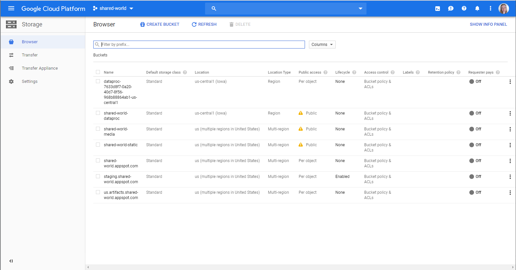Viewport: 516px width, 270px height.
Task: Click the Transfer Appliance icon in sidebar
Action: pyautogui.click(x=11, y=68)
